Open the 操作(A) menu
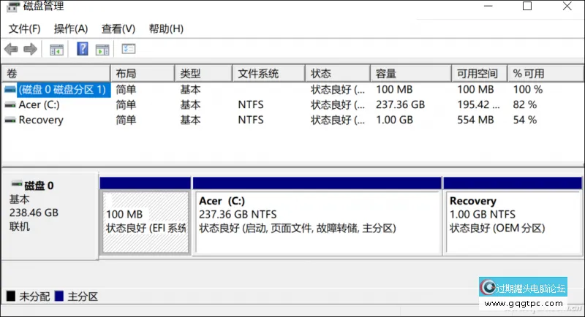Viewport: 585px width, 317px height. pos(71,28)
